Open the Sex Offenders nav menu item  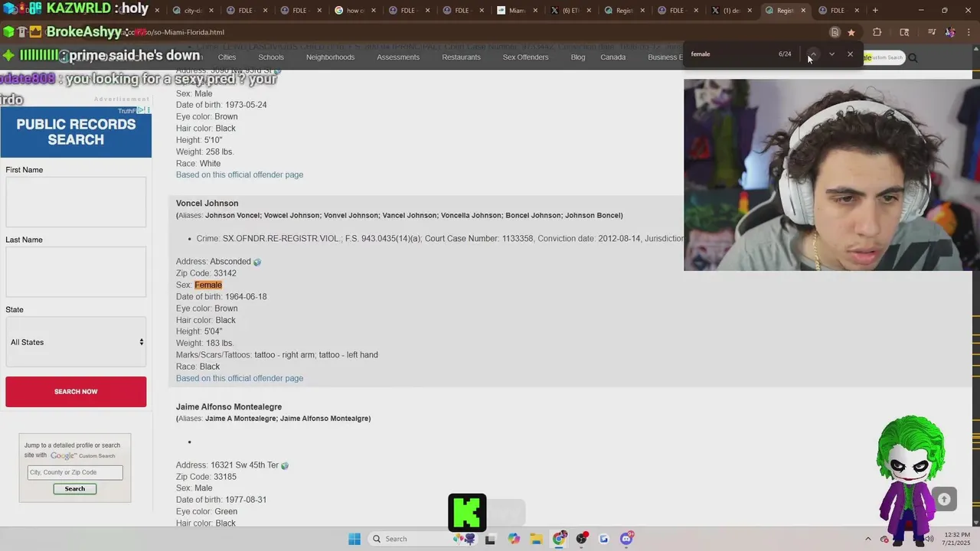[x=525, y=57]
